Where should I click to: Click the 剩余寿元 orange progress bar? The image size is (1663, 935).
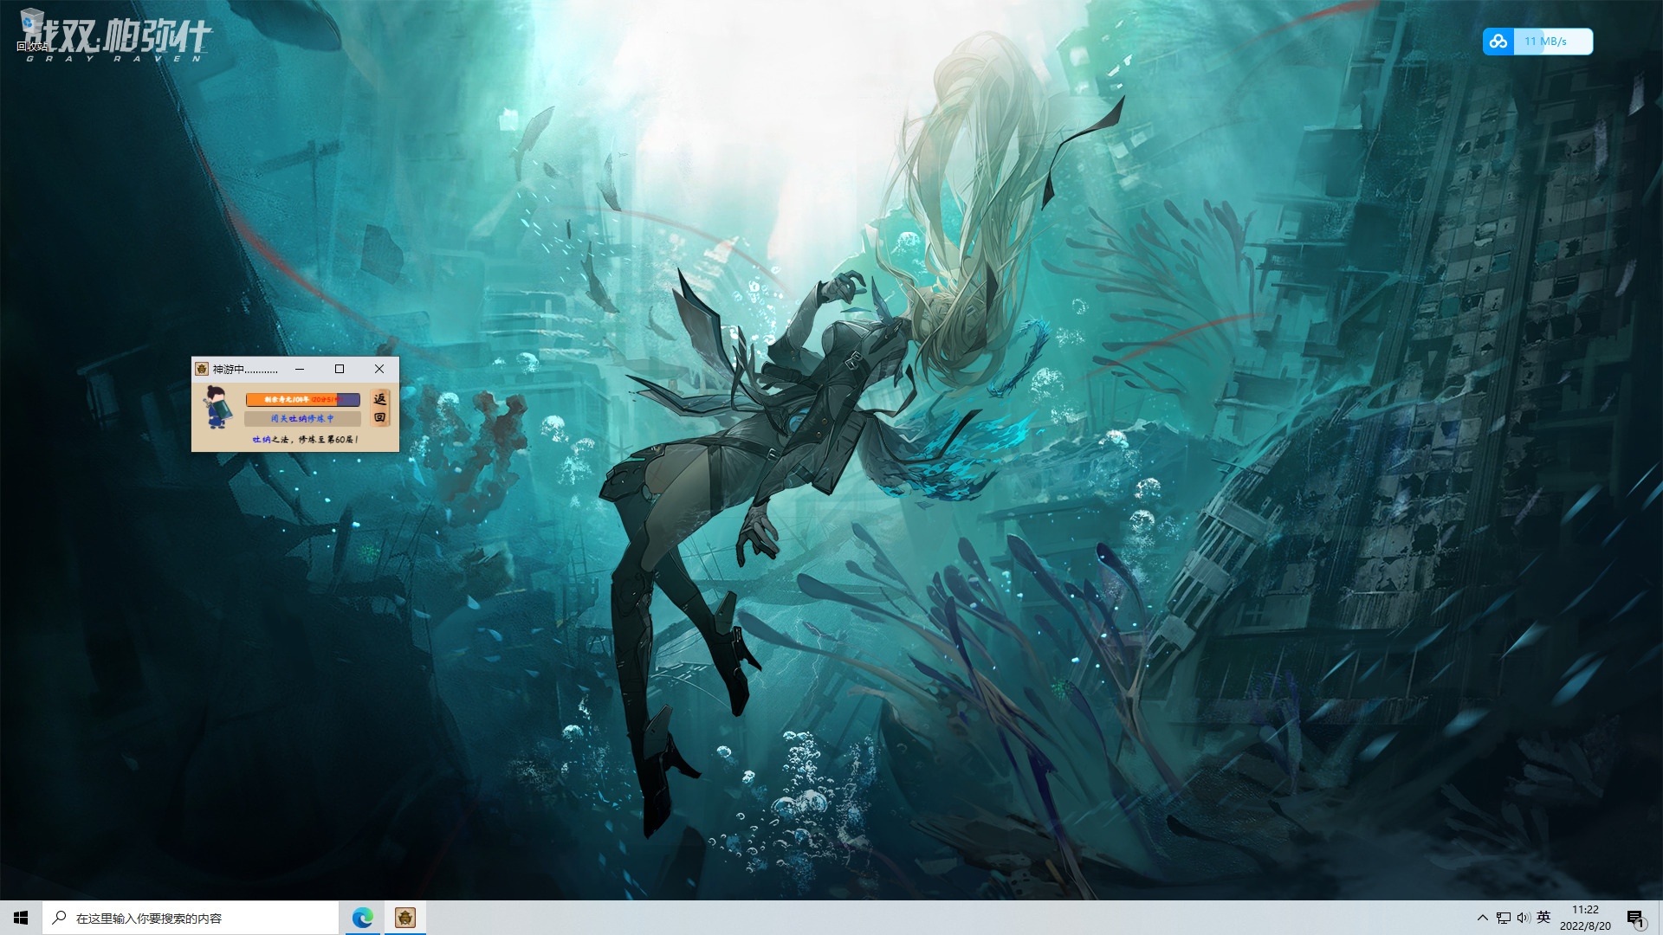click(302, 399)
